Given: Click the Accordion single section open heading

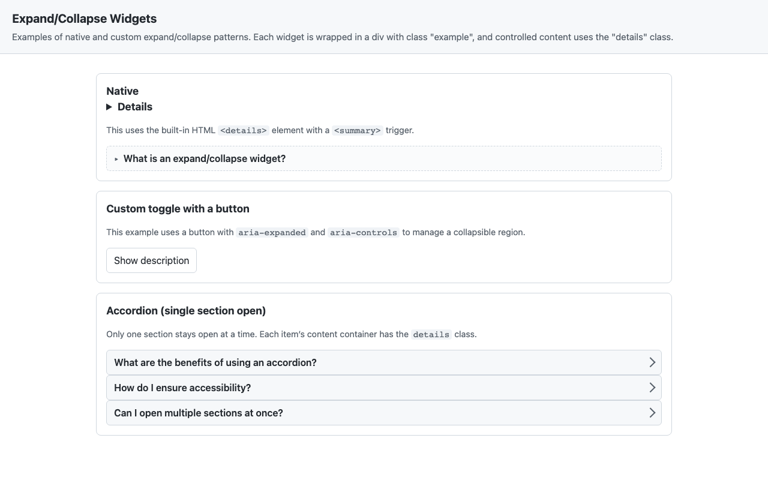Looking at the screenshot, I should click(185, 311).
